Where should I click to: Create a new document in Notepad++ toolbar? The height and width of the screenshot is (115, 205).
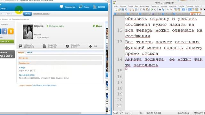116,10
